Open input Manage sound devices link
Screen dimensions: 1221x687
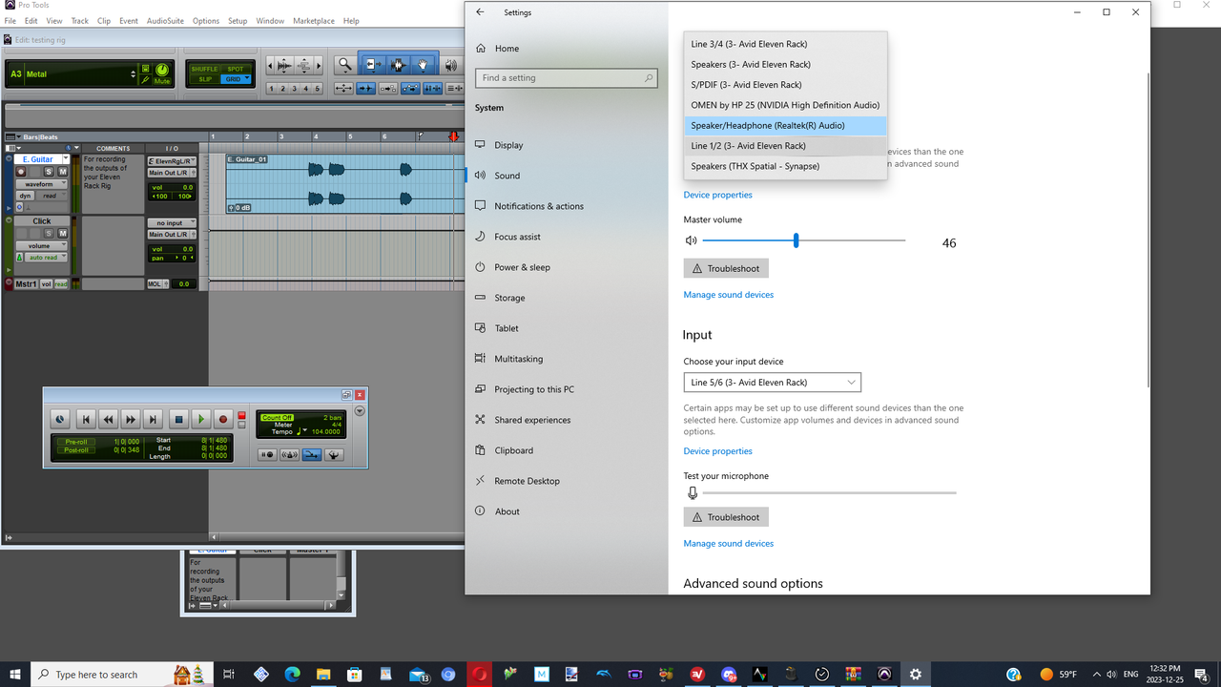(x=729, y=544)
